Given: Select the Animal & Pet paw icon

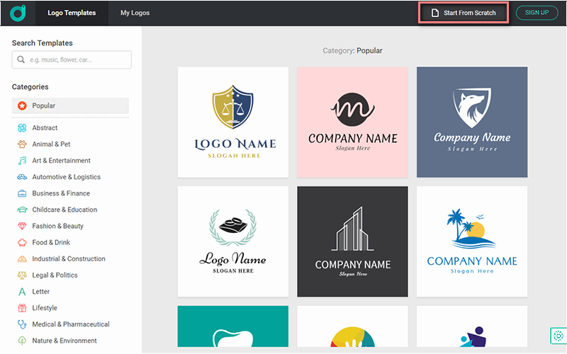Looking at the screenshot, I should (x=22, y=144).
